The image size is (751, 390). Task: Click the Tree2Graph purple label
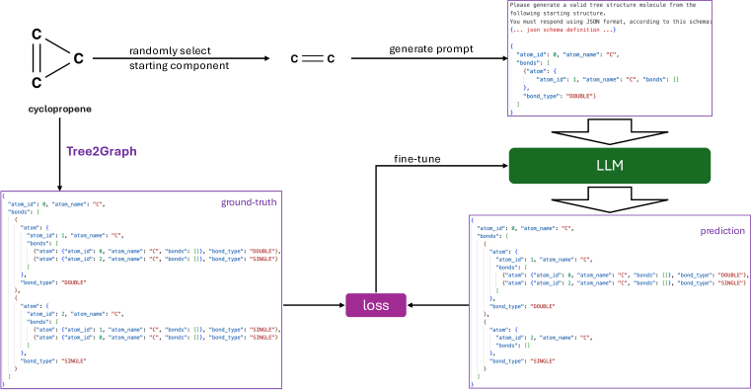coord(102,151)
